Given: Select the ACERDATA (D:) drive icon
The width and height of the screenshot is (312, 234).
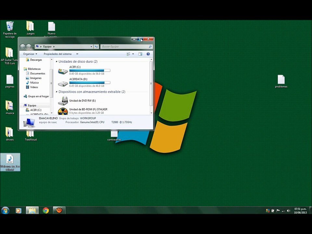Looking at the screenshot, I should coord(63,84).
